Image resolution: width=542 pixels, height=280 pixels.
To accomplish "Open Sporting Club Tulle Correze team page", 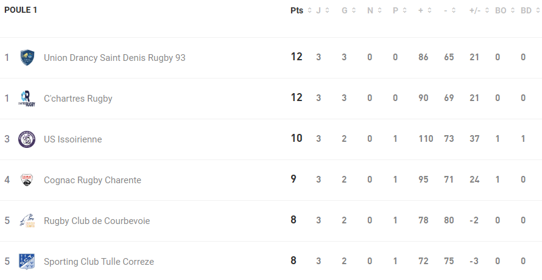I will (99, 262).
